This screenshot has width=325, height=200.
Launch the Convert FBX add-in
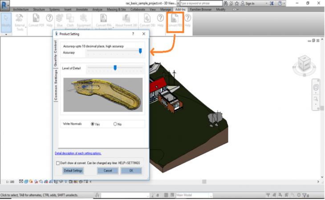[175, 20]
